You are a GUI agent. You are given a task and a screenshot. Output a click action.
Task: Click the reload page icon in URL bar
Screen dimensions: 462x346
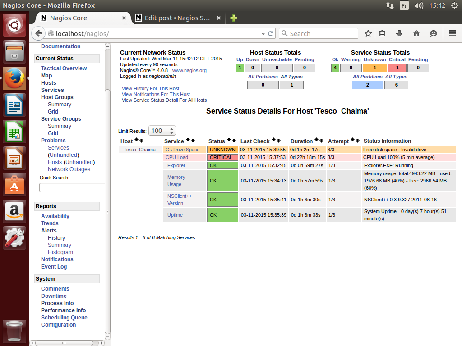click(x=271, y=34)
